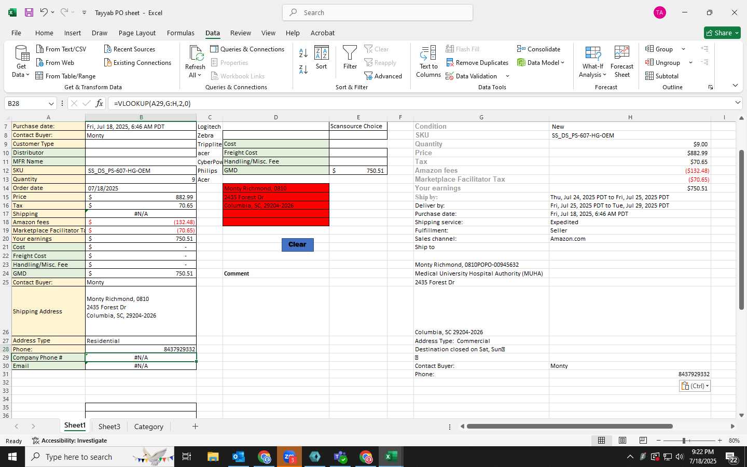Switch to Page Layout view in status bar
Image resolution: width=747 pixels, height=467 pixels.
click(x=622, y=441)
